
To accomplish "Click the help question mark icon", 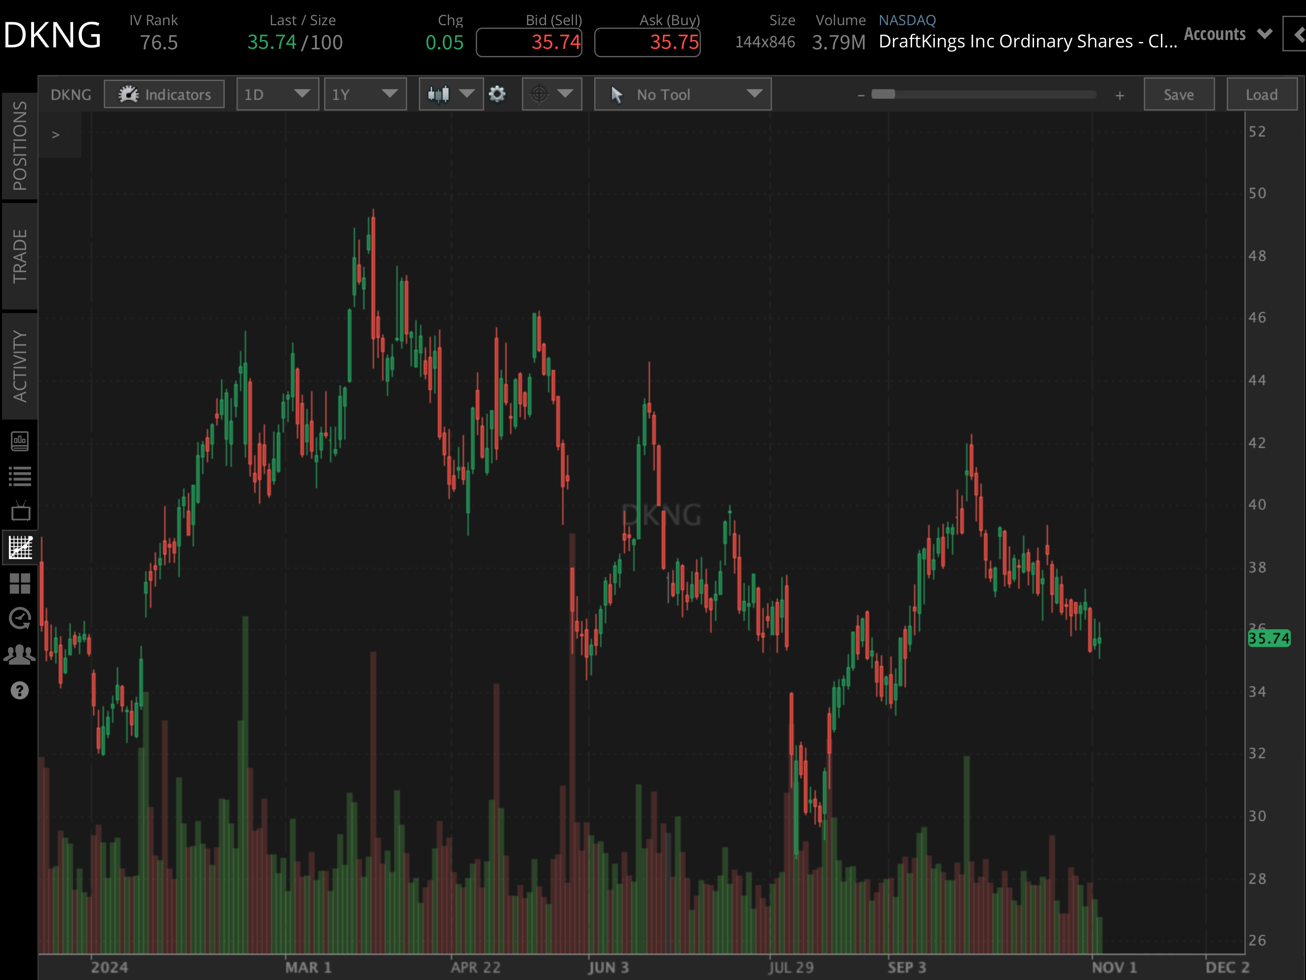I will [19, 690].
